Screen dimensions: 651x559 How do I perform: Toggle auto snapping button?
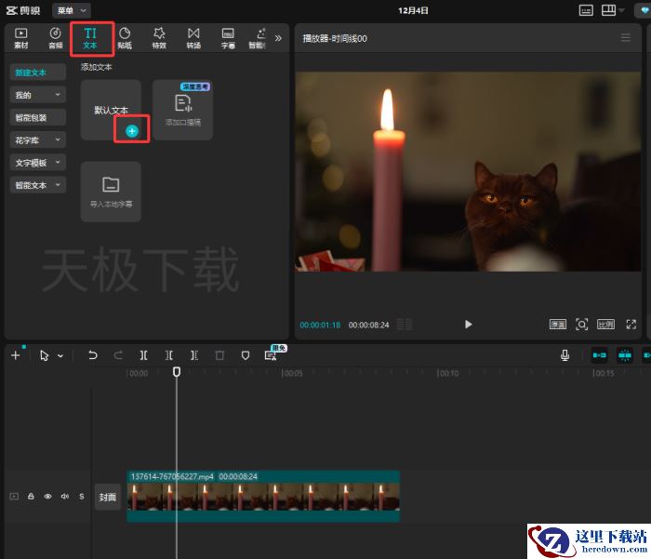point(625,355)
